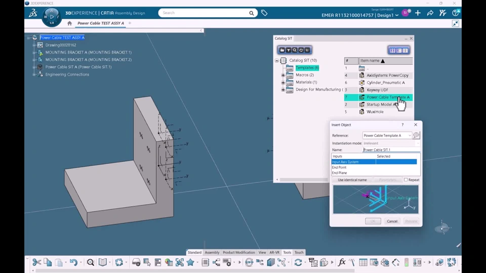Open the Reference dropdown in Insert Object
The height and width of the screenshot is (273, 486).
tap(410, 135)
